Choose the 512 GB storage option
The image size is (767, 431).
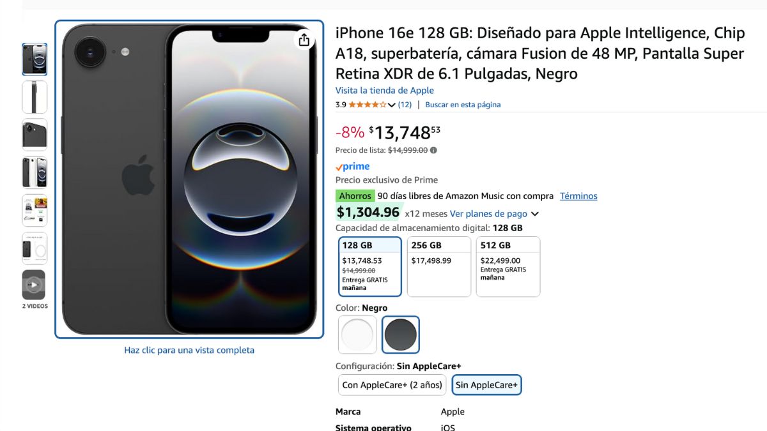[x=508, y=267]
